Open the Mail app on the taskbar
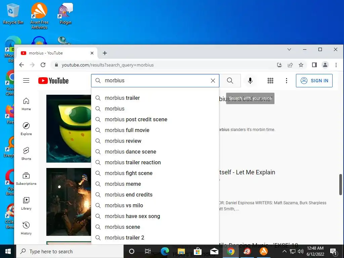The width and height of the screenshot is (344, 258). pyautogui.click(x=214, y=251)
